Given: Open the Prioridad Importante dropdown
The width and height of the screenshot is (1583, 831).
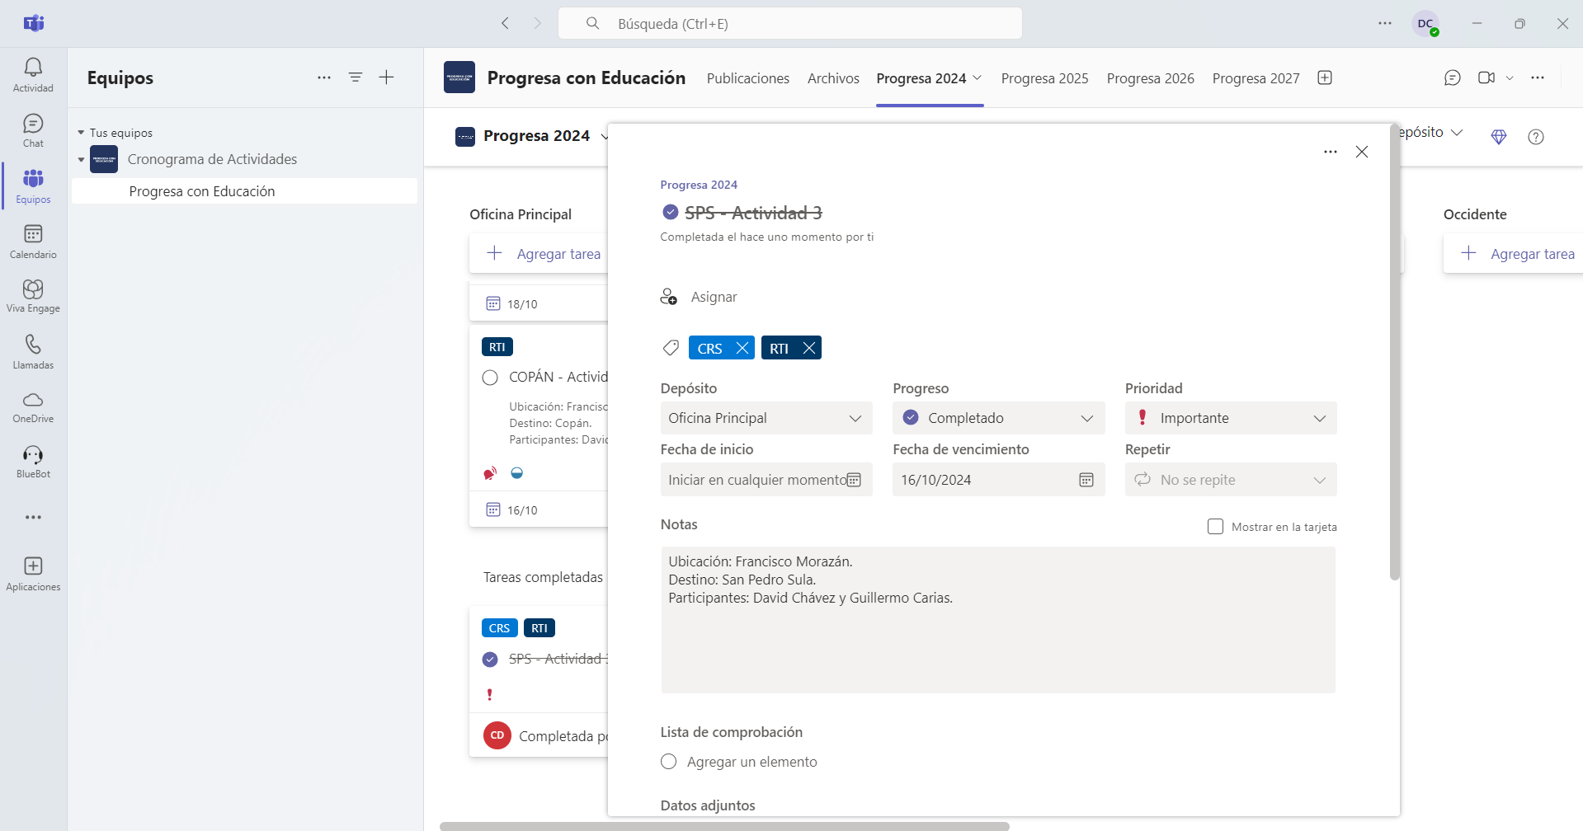Looking at the screenshot, I should [1231, 418].
